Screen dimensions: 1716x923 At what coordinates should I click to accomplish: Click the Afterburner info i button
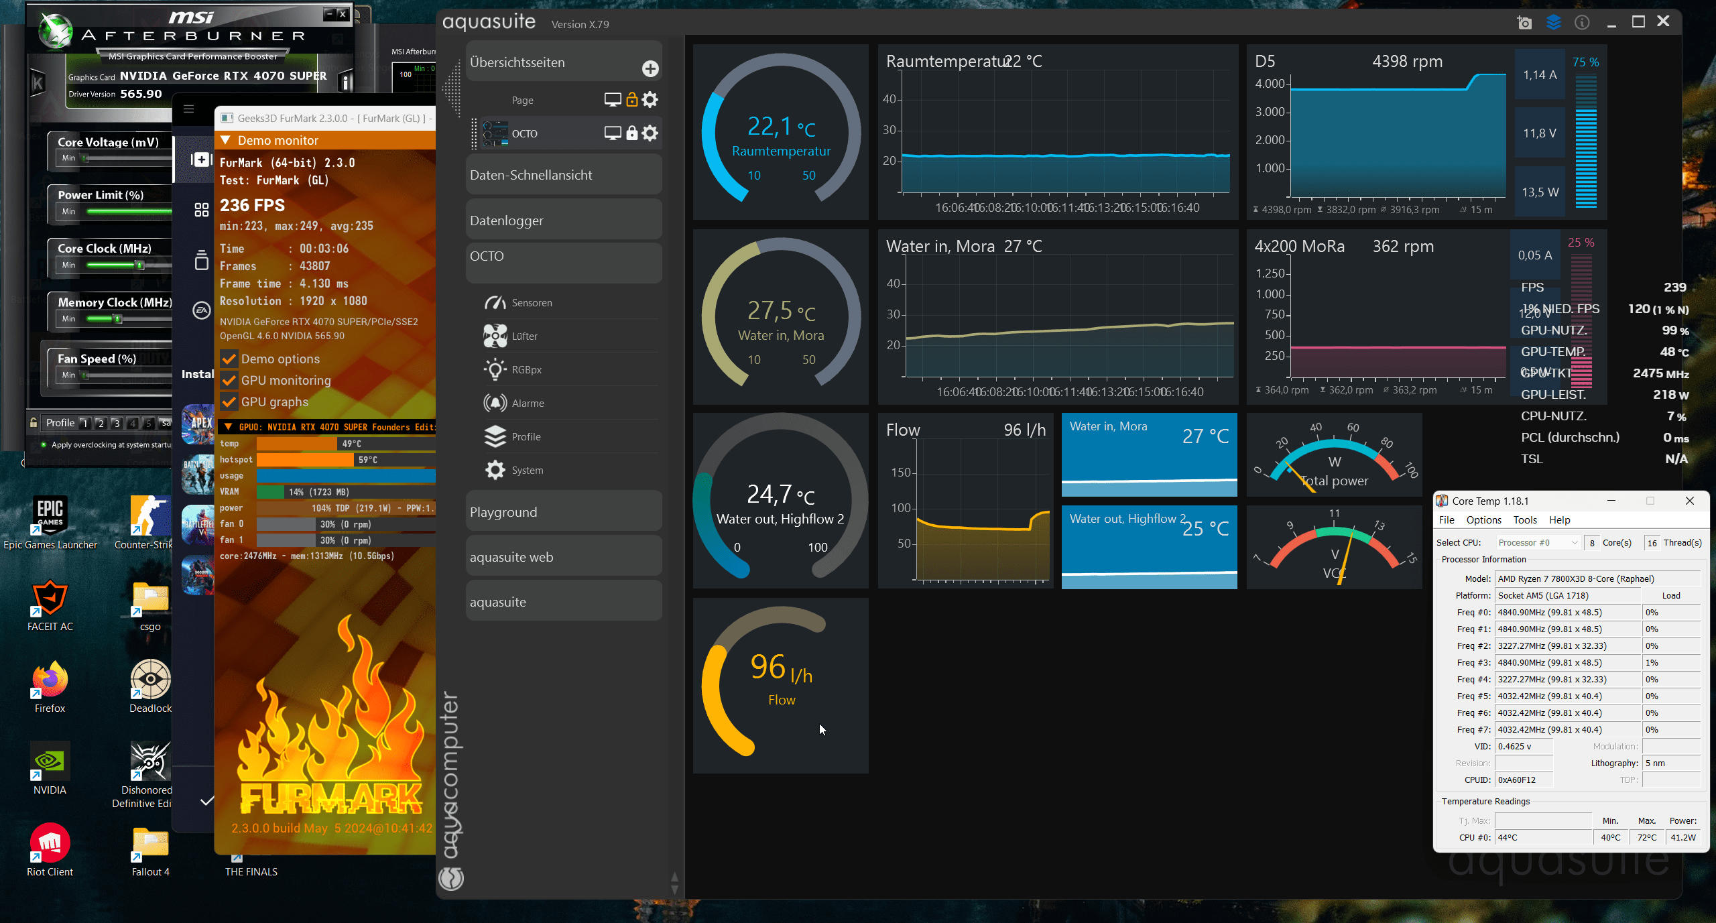point(346,82)
